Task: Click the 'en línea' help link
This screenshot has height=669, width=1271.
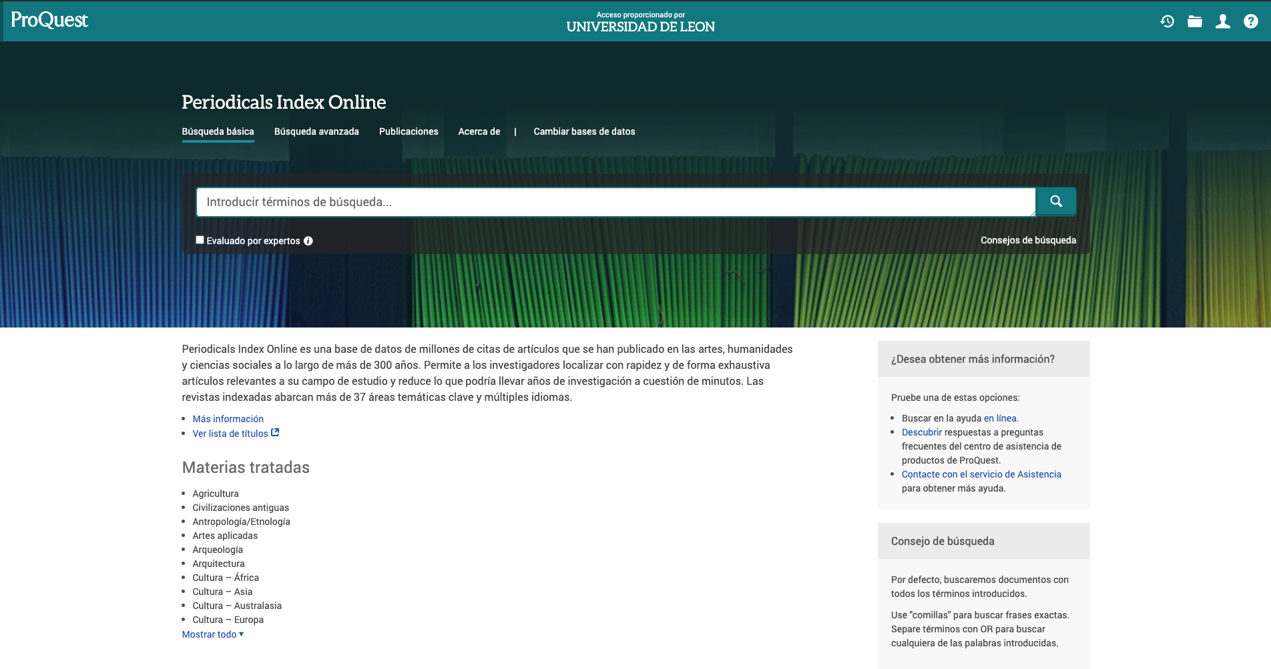Action: (x=1000, y=418)
